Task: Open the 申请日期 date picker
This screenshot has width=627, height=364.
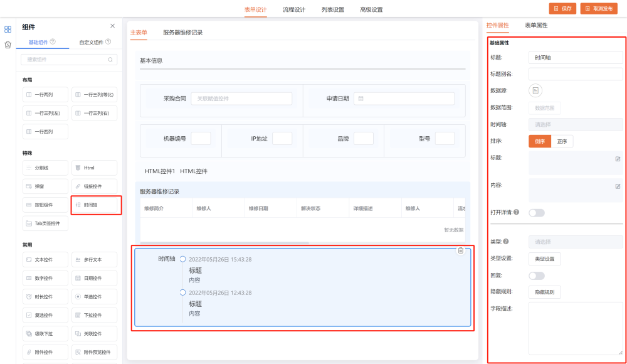Action: click(404, 99)
